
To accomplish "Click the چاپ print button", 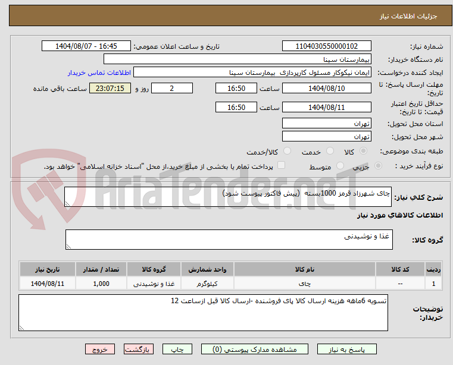I will coord(177,349).
